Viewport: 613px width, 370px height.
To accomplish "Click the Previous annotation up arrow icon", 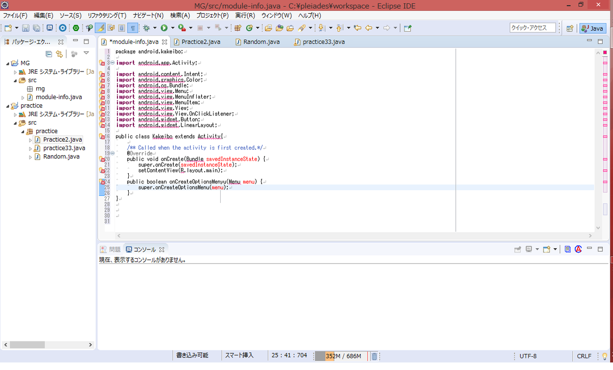I will tap(339, 28).
